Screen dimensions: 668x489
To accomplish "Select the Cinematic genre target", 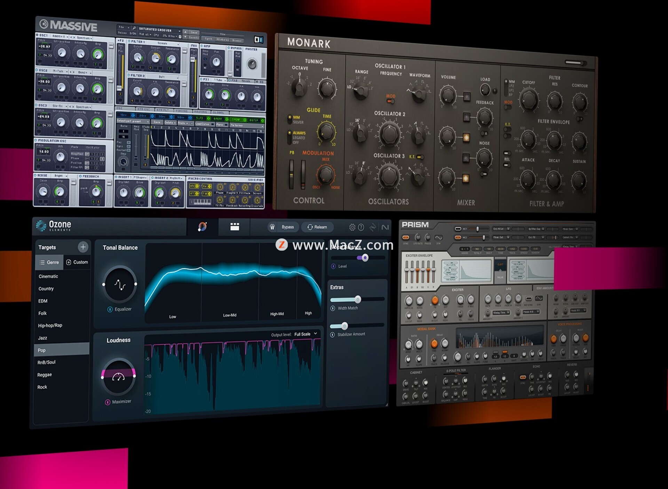I will pos(48,277).
